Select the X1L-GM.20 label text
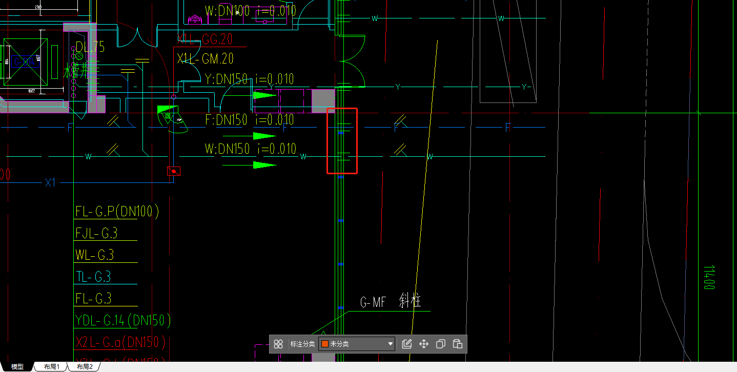Screen dimensions: 737x372 tap(206, 59)
